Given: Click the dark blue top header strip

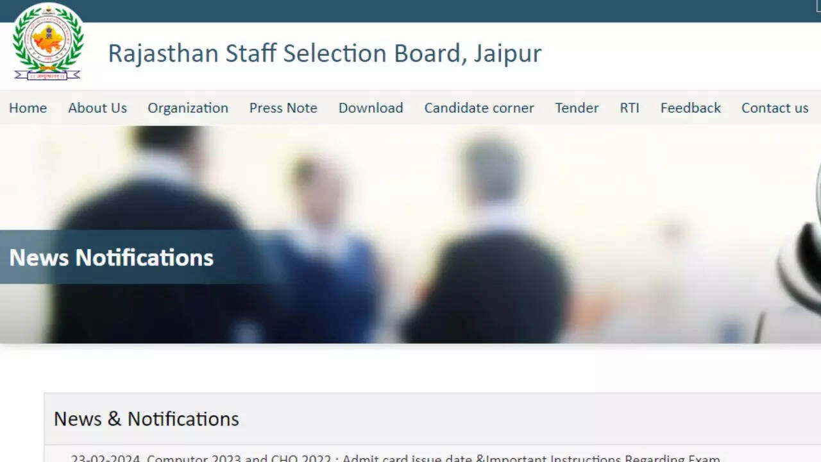Looking at the screenshot, I should (x=410, y=11).
